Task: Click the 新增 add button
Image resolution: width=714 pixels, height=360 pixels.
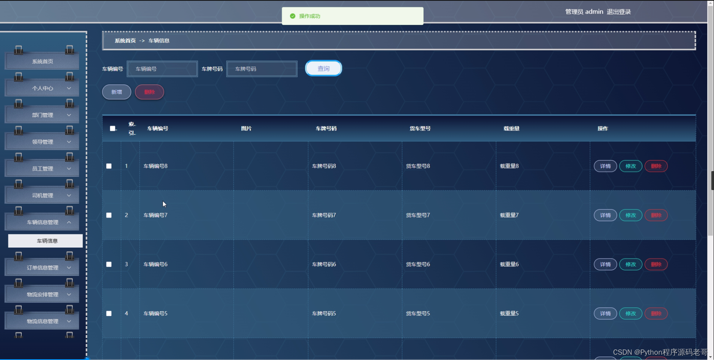Action: 116,92
